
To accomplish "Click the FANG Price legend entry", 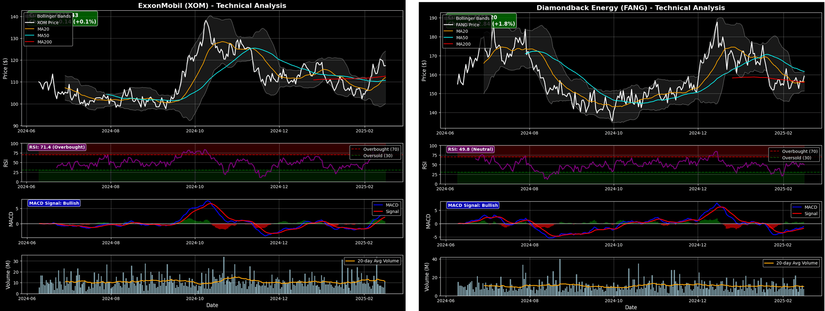I will [467, 25].
